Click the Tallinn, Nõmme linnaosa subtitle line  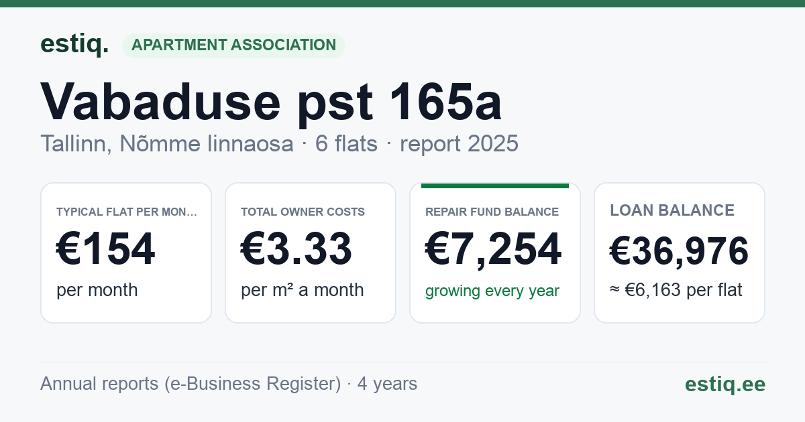pos(279,144)
